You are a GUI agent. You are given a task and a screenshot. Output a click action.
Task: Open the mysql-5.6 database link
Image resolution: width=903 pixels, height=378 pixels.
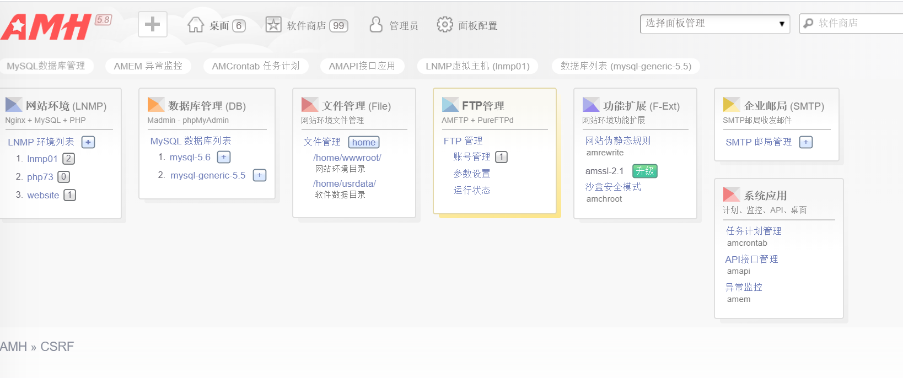point(190,157)
